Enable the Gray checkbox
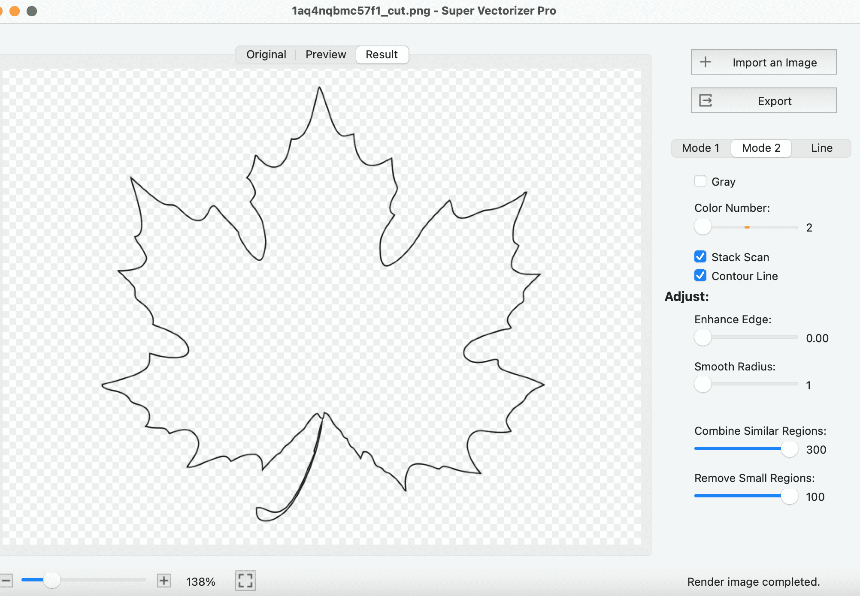The image size is (860, 596). (700, 181)
